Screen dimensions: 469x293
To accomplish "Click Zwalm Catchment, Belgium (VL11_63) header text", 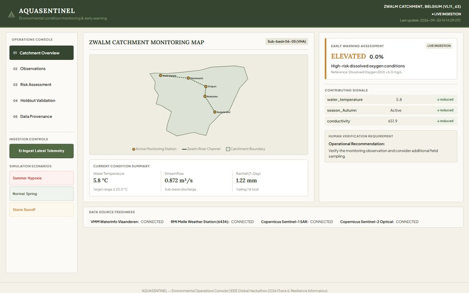I will [422, 6].
